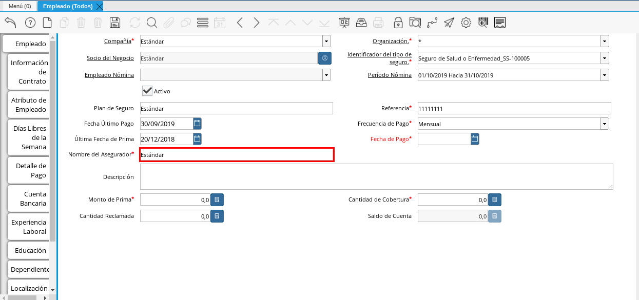Open the find record magnifier icon
This screenshot has width=639, height=300.
(152, 23)
